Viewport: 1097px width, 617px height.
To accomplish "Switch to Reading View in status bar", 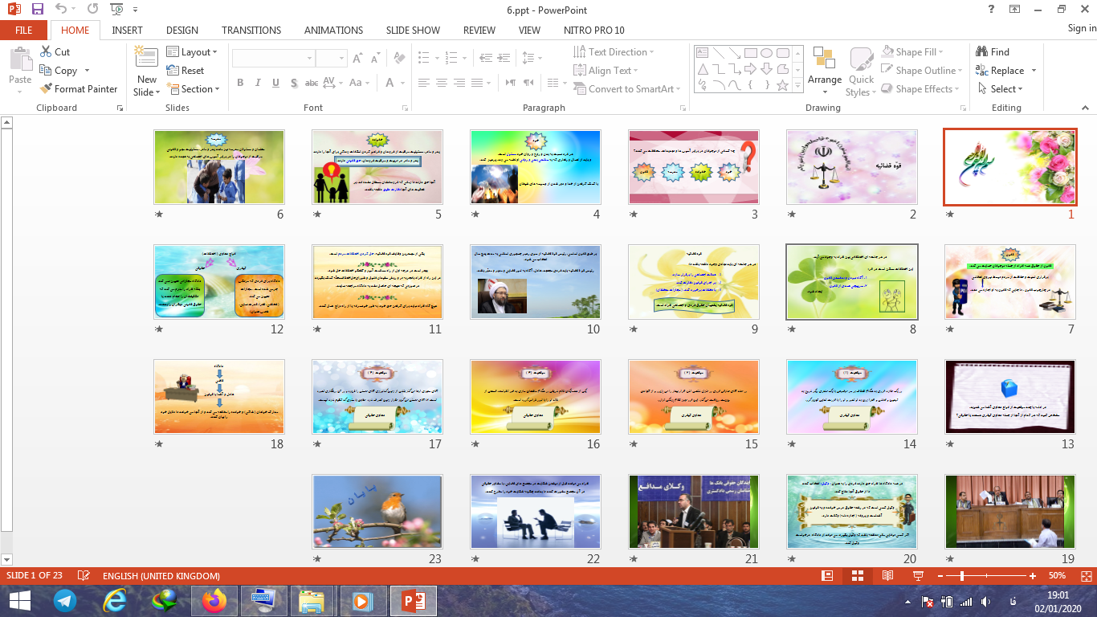I will tap(887, 576).
